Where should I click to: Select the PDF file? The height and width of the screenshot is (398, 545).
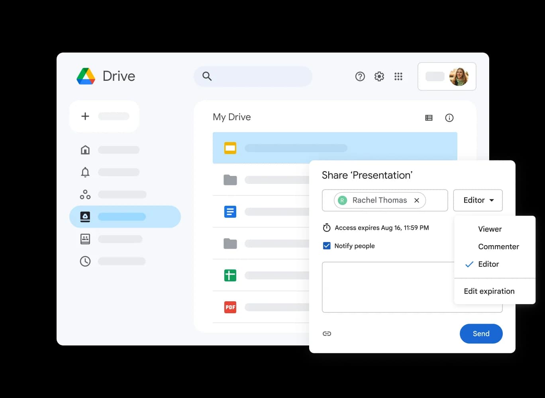(x=230, y=307)
